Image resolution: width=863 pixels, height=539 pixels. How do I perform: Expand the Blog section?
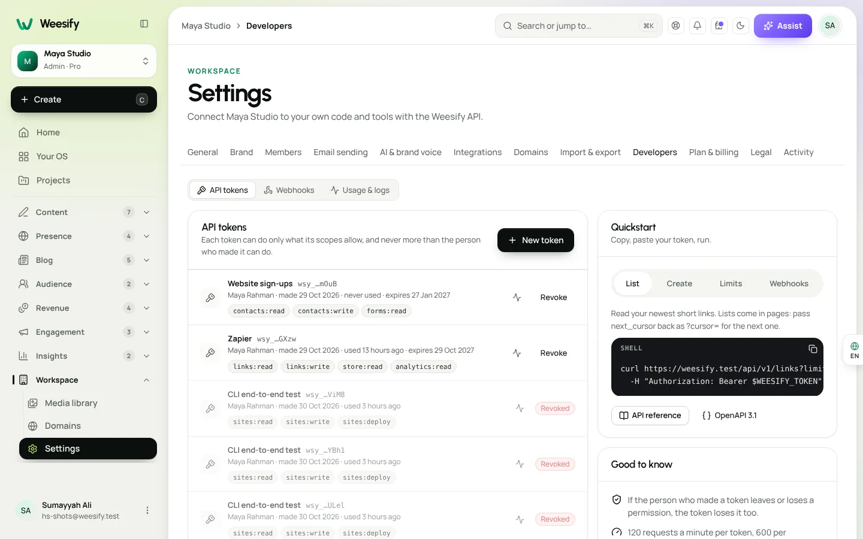84,260
